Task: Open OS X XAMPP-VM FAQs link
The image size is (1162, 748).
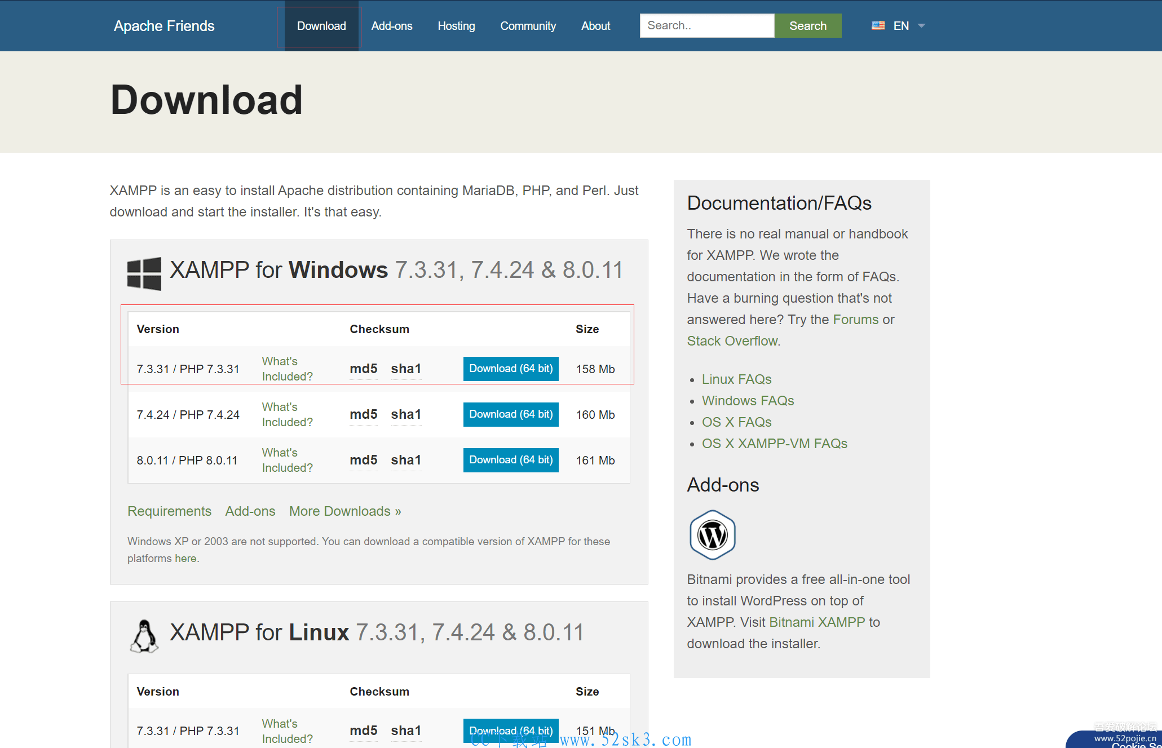Action: [774, 444]
